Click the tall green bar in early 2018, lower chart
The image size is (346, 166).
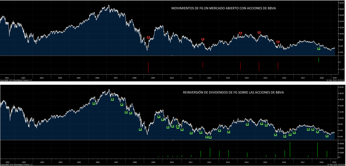click(x=317, y=150)
